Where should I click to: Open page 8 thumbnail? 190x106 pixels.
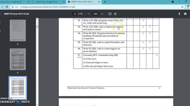(x=18, y=31)
